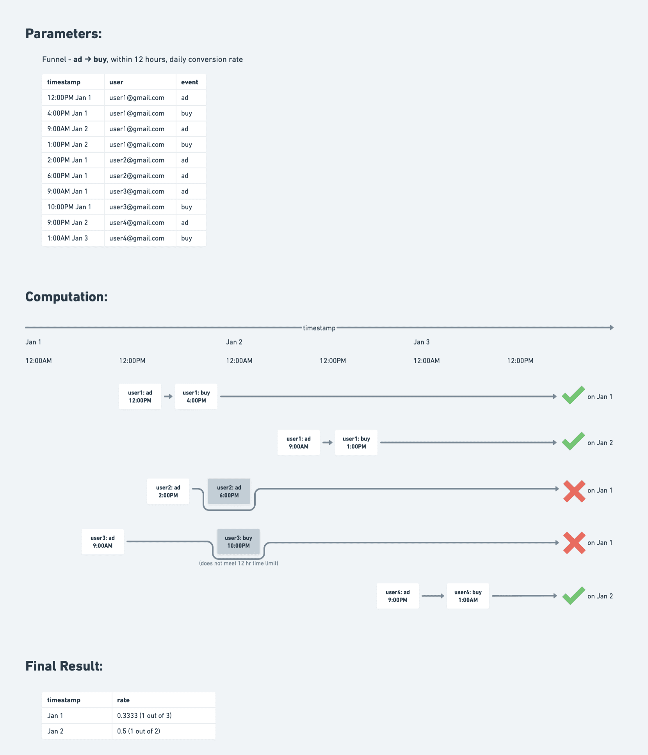The image size is (648, 755).
Task: Click the green checkmark beside user1 buy 1:00PM row
Action: (x=573, y=441)
